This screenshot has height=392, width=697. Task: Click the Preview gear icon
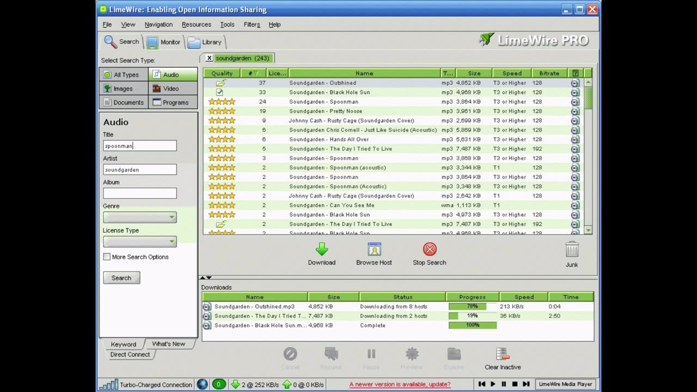point(412,354)
